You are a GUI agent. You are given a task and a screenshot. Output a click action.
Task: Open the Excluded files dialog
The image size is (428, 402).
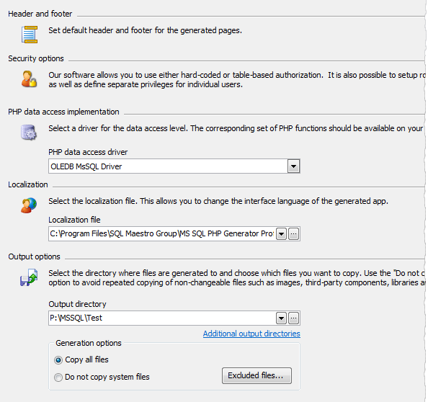[257, 375]
